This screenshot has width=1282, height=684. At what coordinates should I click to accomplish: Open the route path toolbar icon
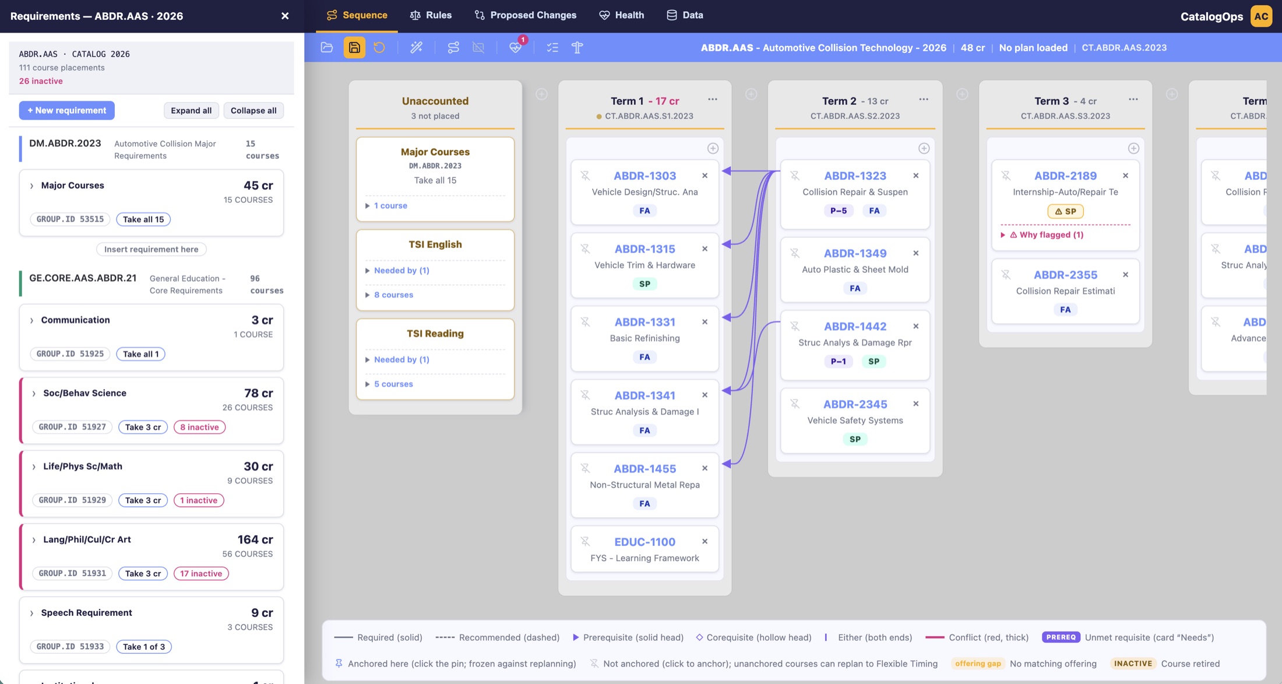(x=453, y=47)
